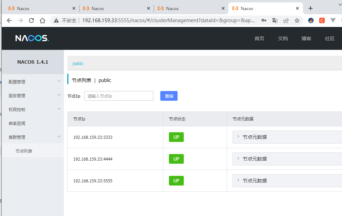
Task: Click UP status for node 3333
Action: (176, 137)
